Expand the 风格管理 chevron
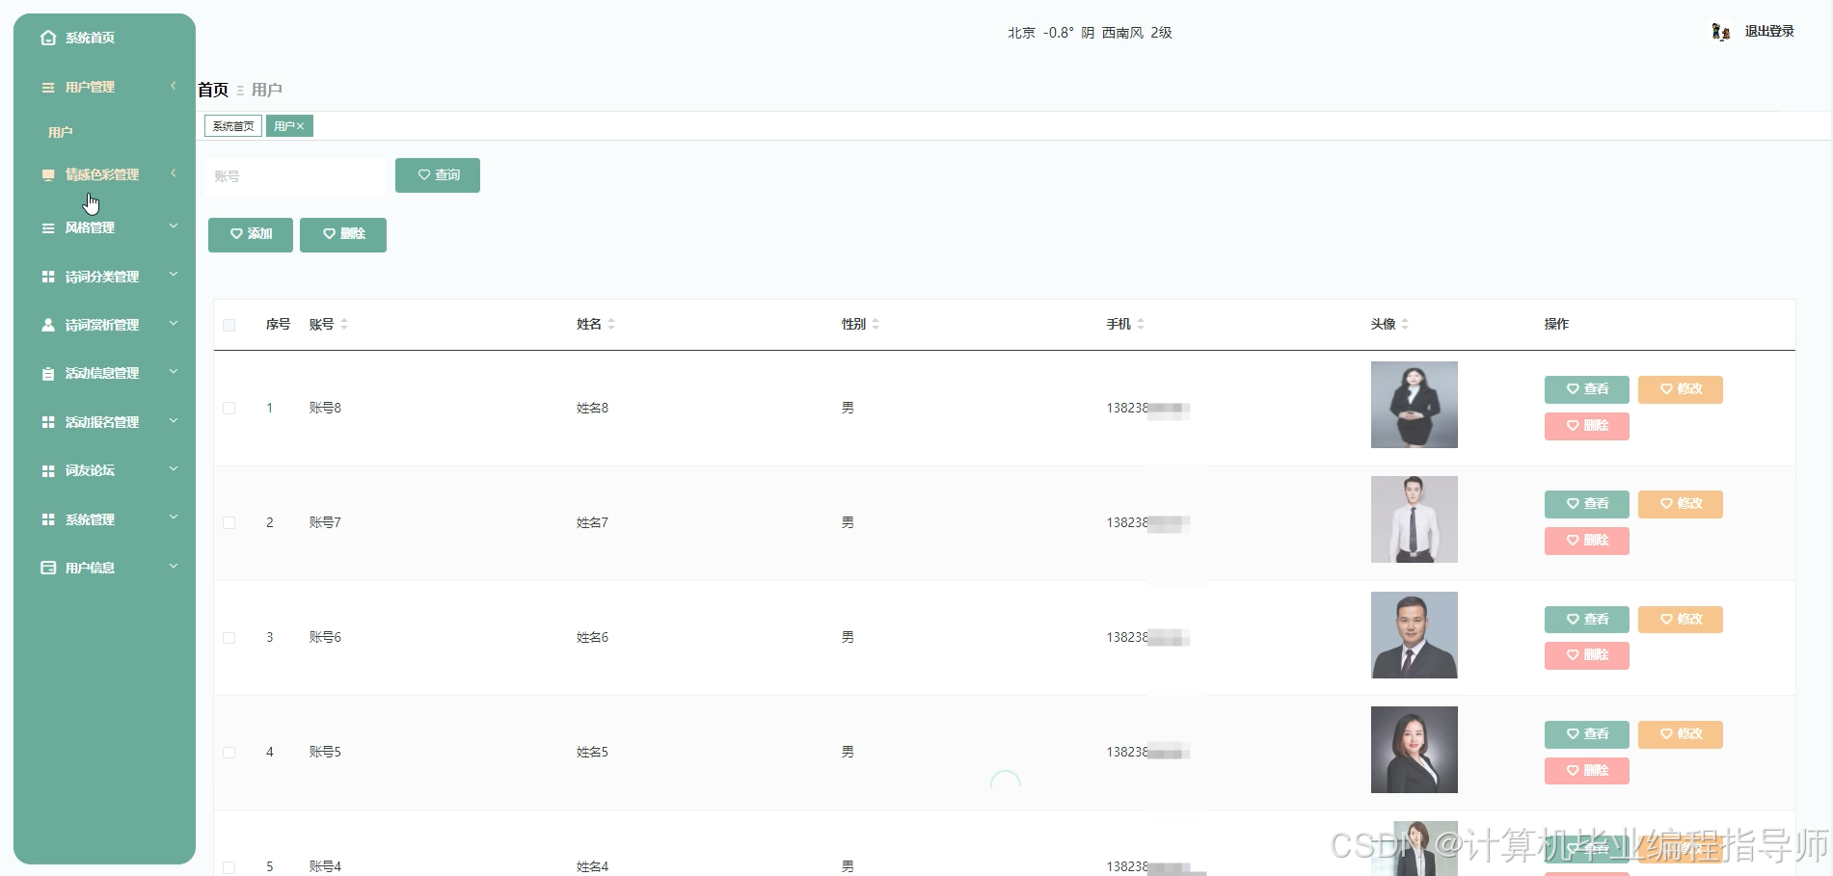The height and width of the screenshot is (876, 1833). click(174, 226)
